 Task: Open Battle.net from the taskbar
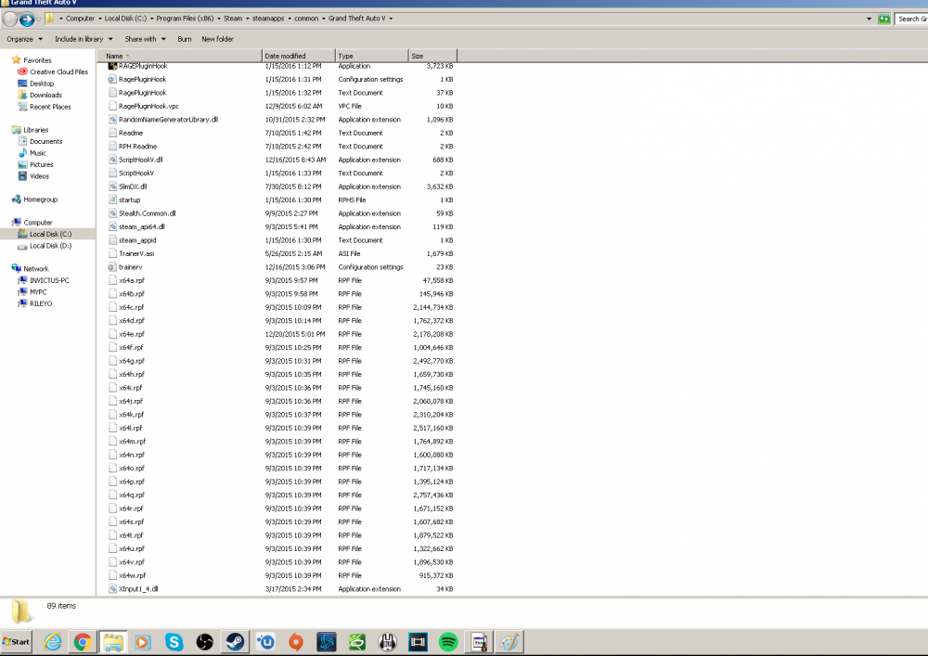pos(327,642)
